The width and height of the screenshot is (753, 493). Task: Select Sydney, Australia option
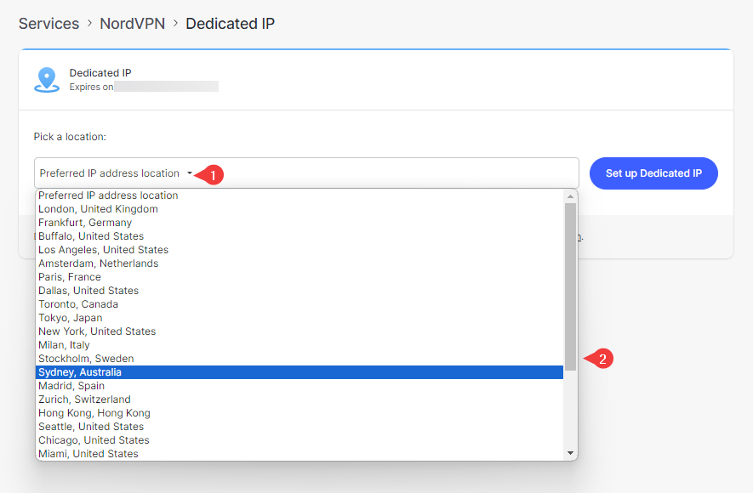point(80,372)
